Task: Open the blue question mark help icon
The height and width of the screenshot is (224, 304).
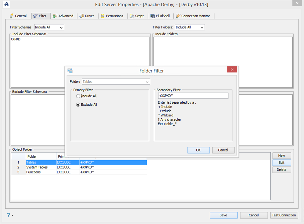Action: tap(9, 215)
